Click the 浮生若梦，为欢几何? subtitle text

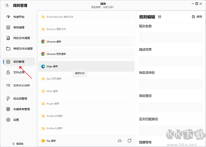(x=102, y=7)
